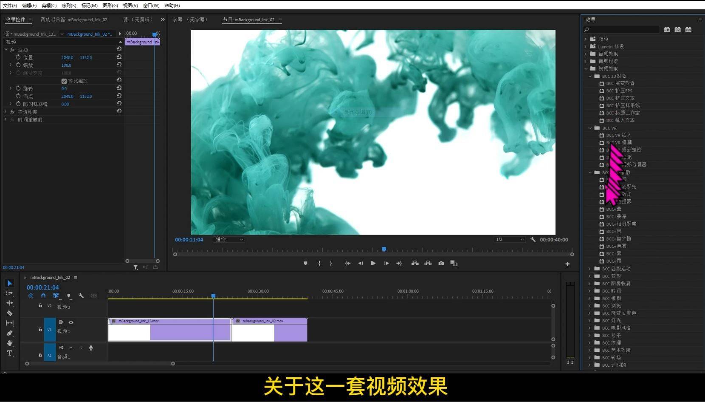Open the 1/2 playback resolution dropdown
The image size is (705, 402).
point(510,240)
